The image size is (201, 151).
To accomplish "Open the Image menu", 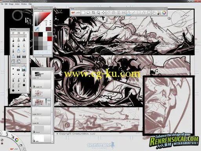I will pos(11,4).
